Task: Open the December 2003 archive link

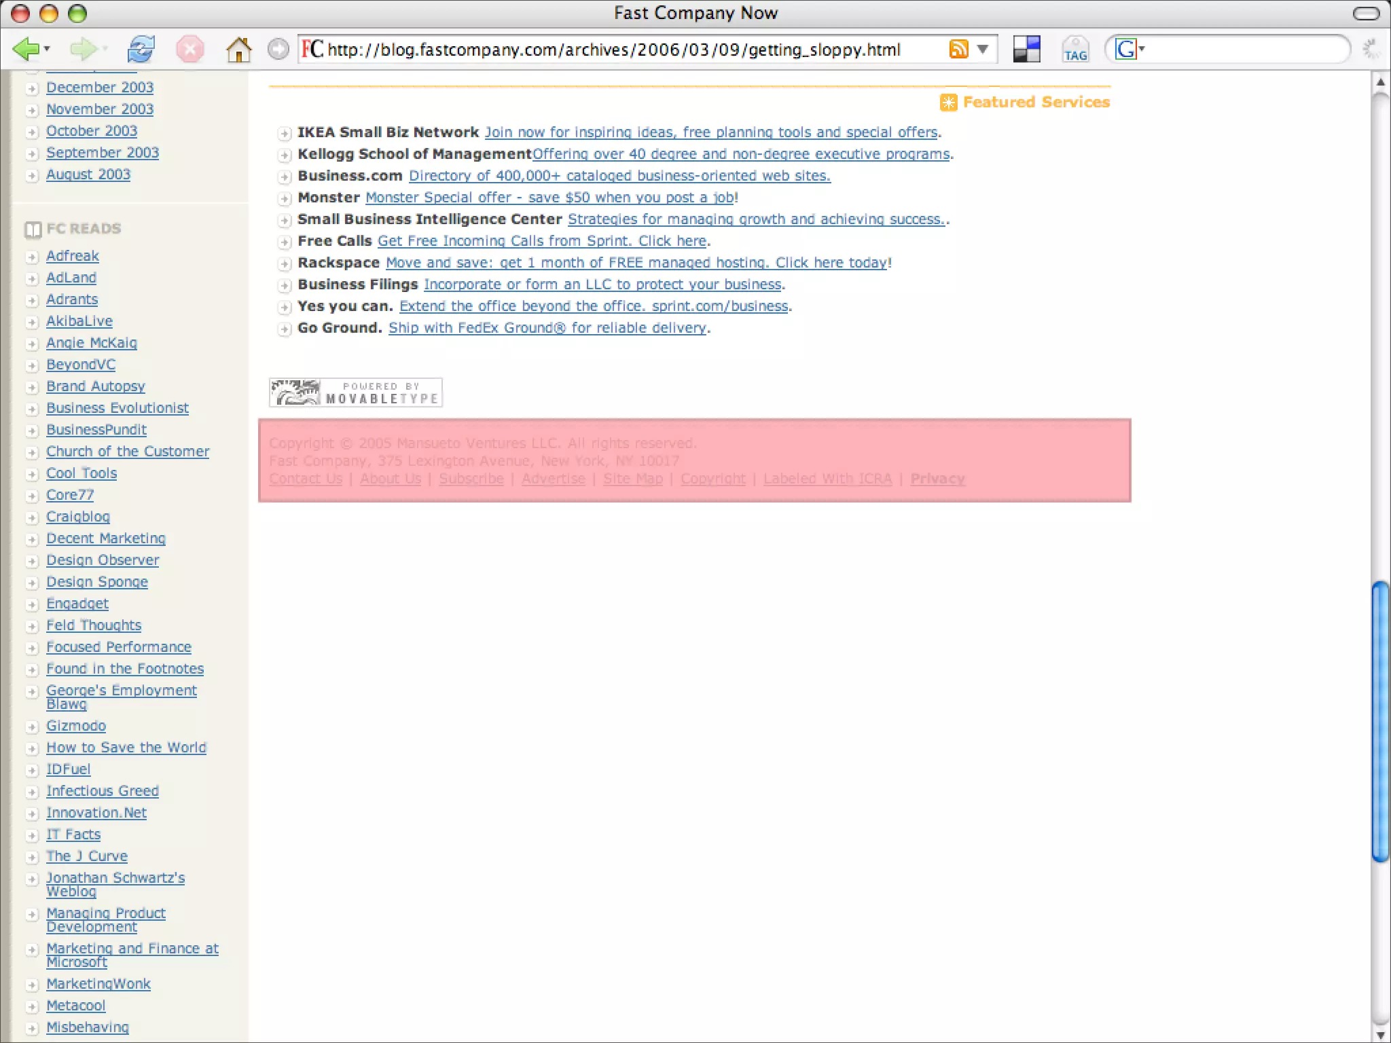Action: 100,87
